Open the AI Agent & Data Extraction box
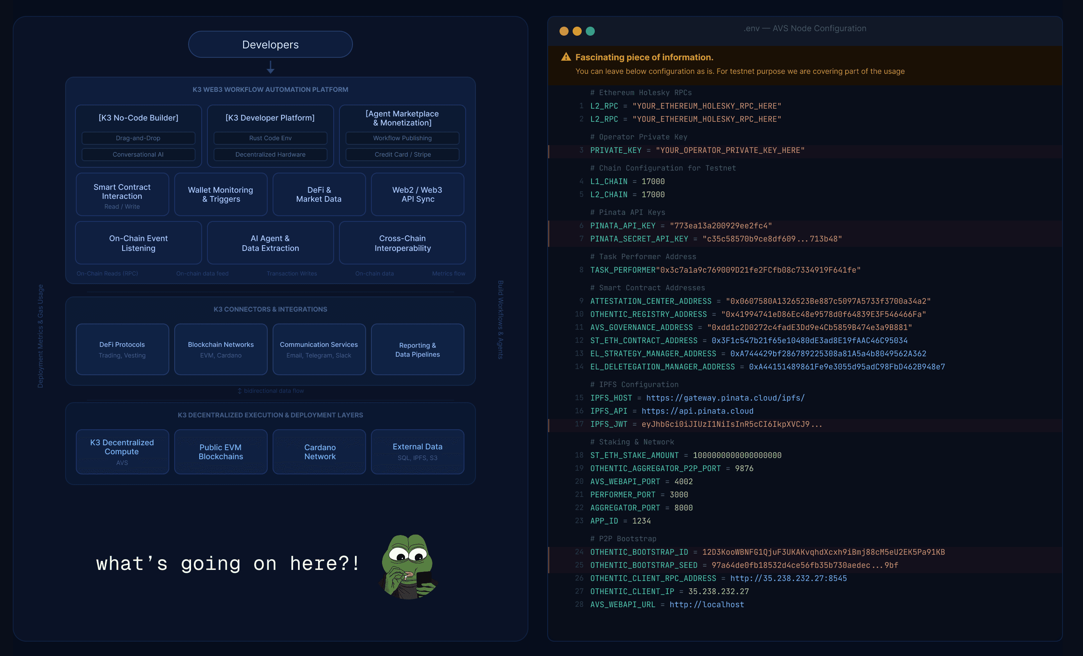This screenshot has height=656, width=1083. click(x=270, y=243)
